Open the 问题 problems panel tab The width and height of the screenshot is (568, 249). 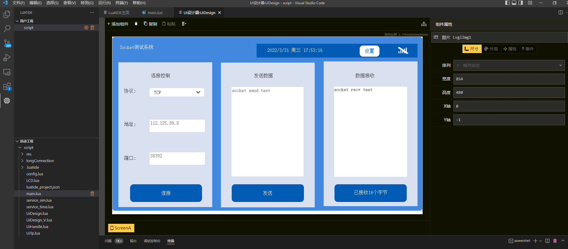tap(108, 241)
